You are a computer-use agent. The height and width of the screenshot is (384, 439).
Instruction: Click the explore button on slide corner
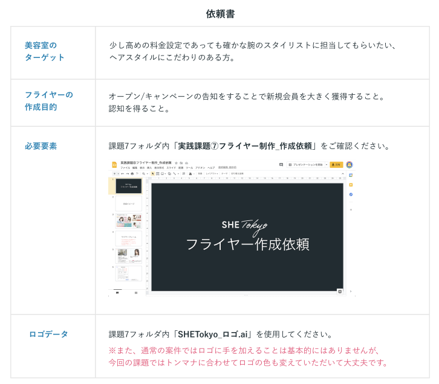point(339,291)
